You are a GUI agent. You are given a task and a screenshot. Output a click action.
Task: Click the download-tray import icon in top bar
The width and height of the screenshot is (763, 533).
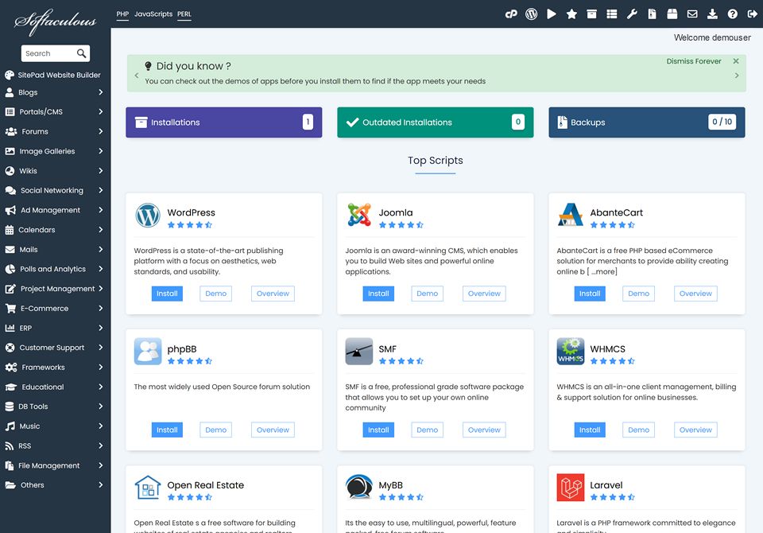pos(712,14)
